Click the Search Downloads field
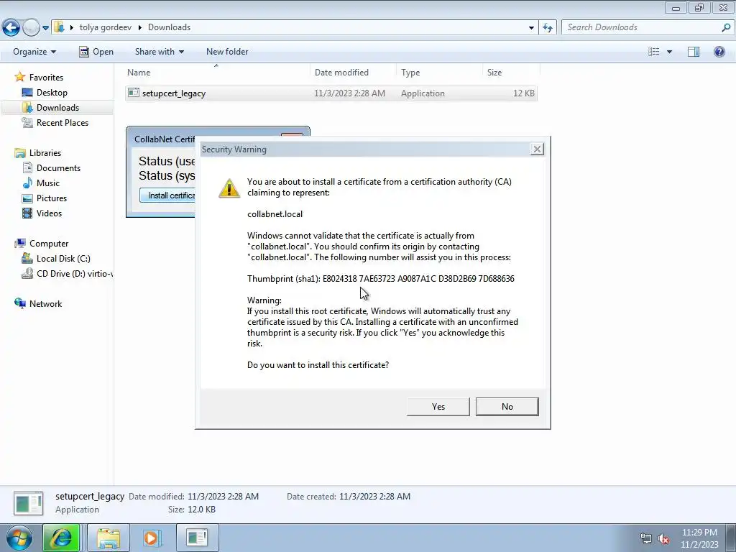Screen dimensions: 736x552 [641, 27]
